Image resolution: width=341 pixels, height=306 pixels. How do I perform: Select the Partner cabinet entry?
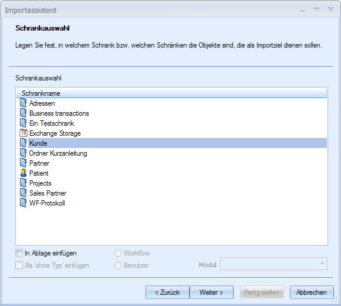point(39,163)
